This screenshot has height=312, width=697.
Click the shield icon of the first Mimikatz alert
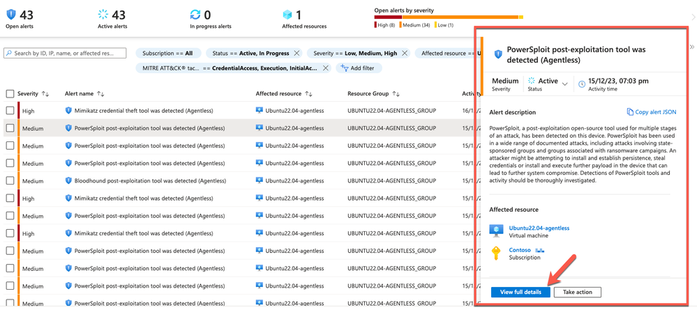pos(68,110)
